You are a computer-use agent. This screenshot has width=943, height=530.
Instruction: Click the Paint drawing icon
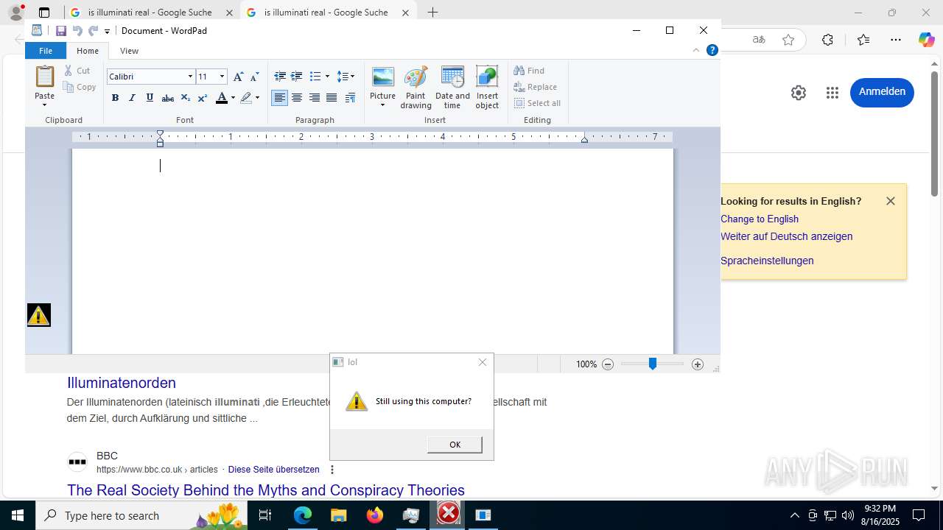416,87
